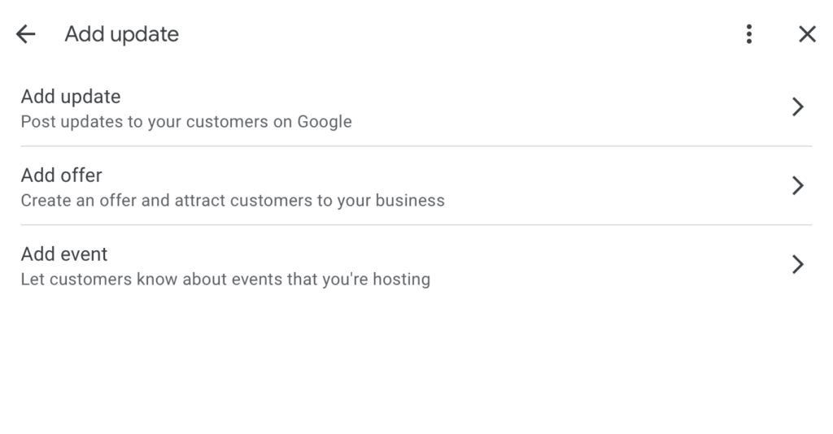Click "Create an offer and attract customers" description
The image size is (833, 434).
point(233,201)
